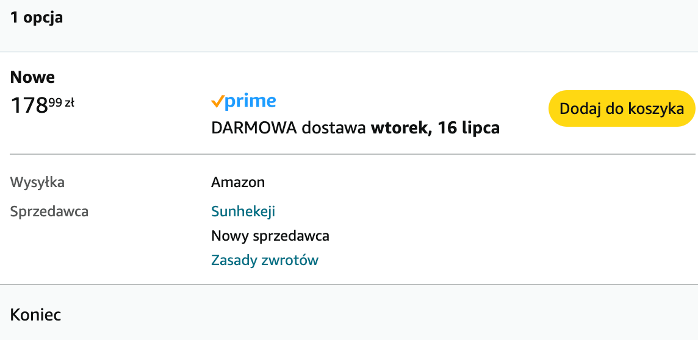Open the Sunhekeji seller link
The image size is (698, 340).
tap(243, 211)
